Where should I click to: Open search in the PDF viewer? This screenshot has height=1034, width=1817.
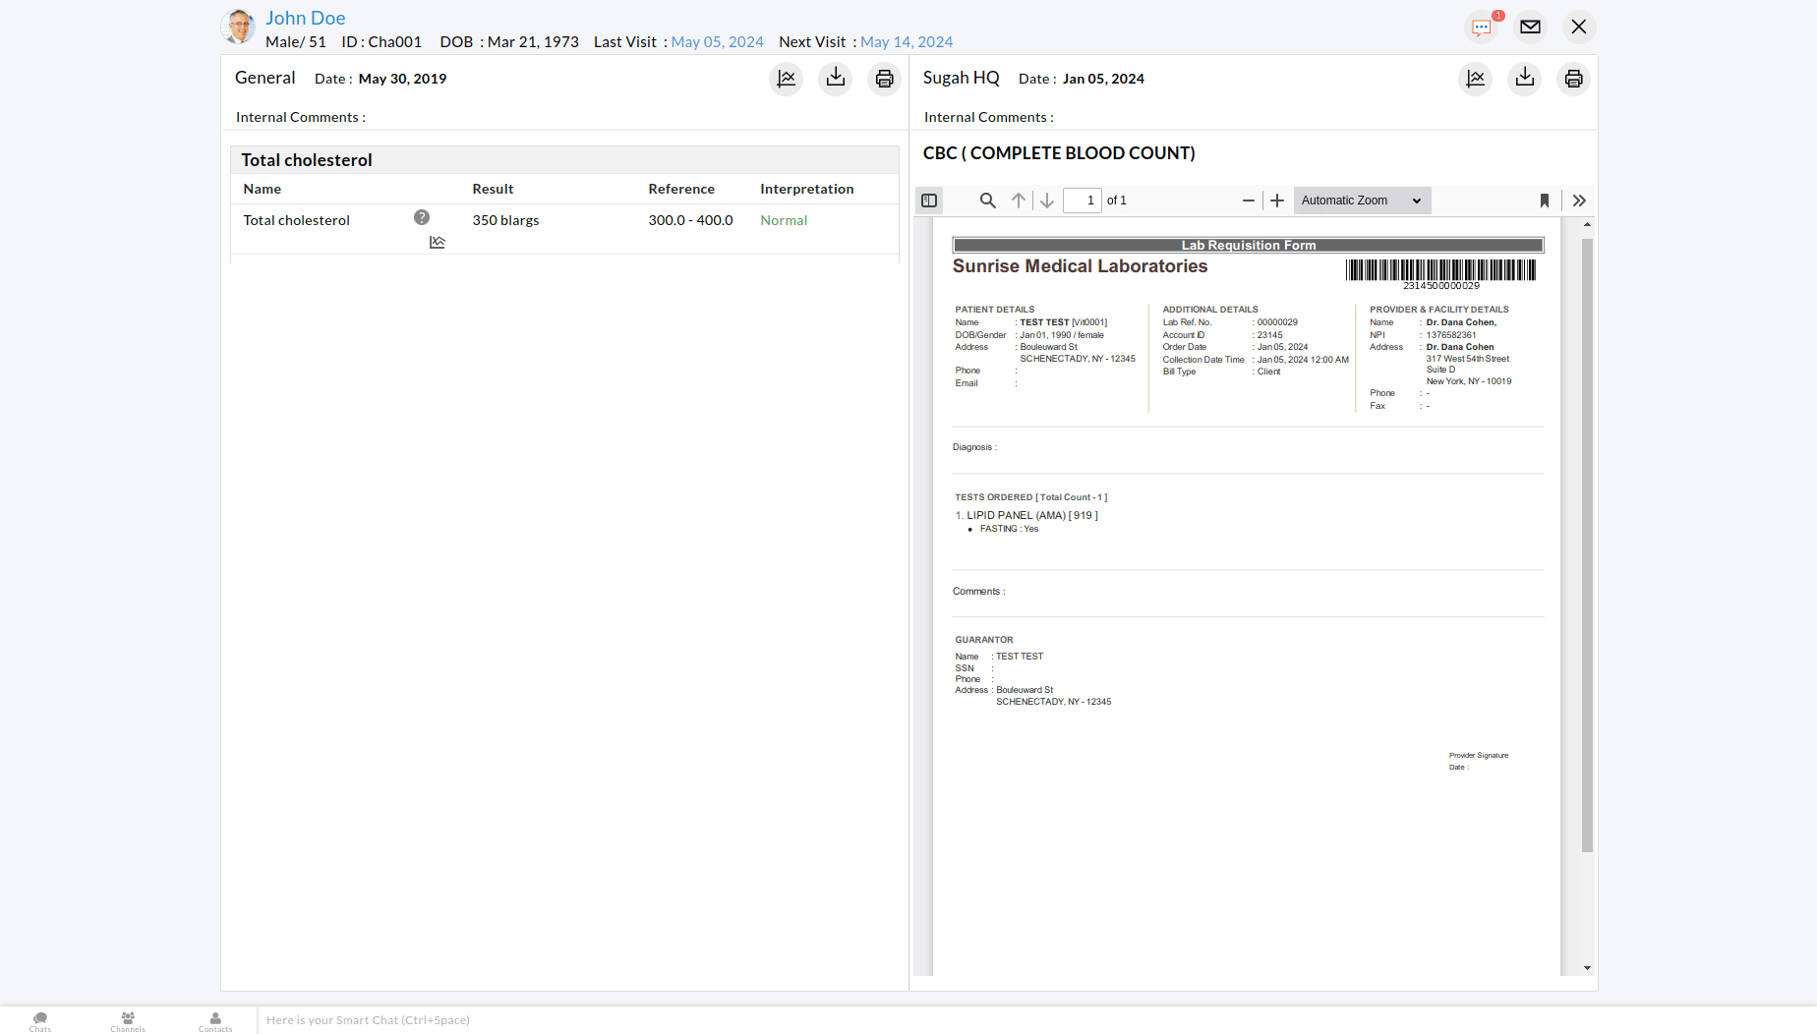click(987, 200)
